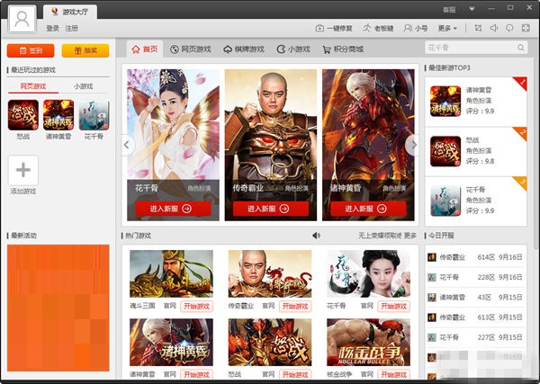
Task: Open the 诸神黄昏 43区 server row
Action: pyautogui.click(x=475, y=297)
